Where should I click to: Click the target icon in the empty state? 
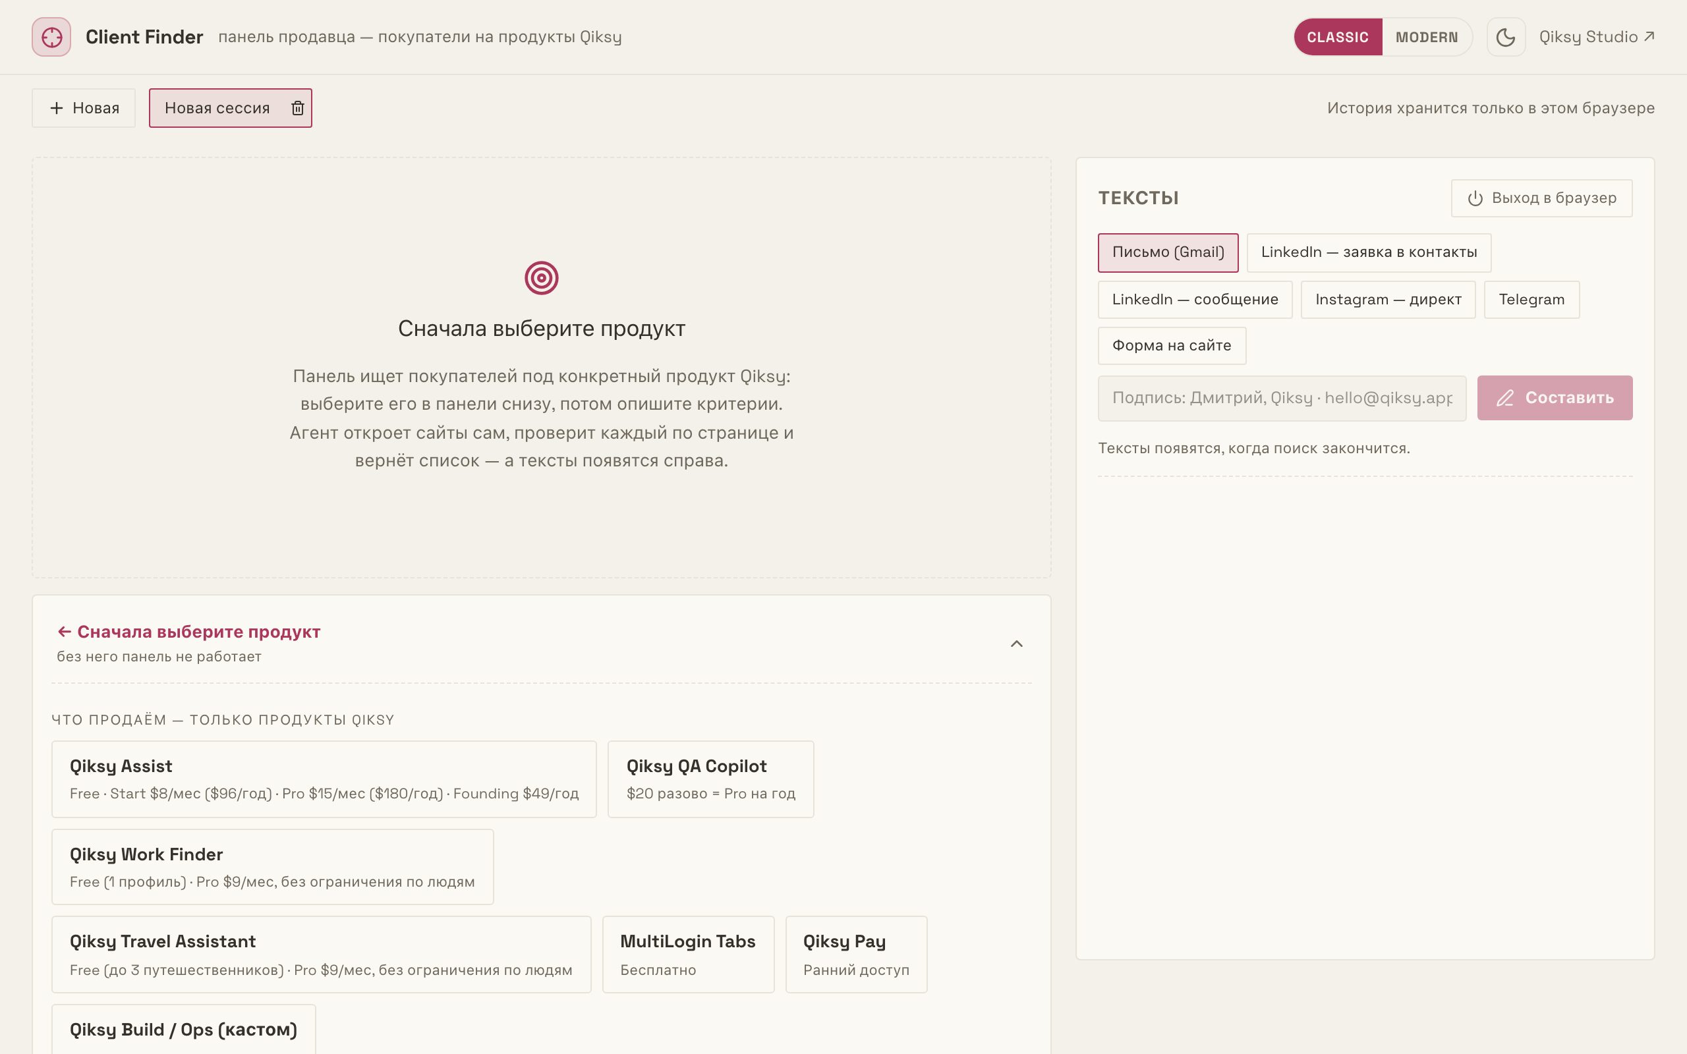(x=542, y=278)
